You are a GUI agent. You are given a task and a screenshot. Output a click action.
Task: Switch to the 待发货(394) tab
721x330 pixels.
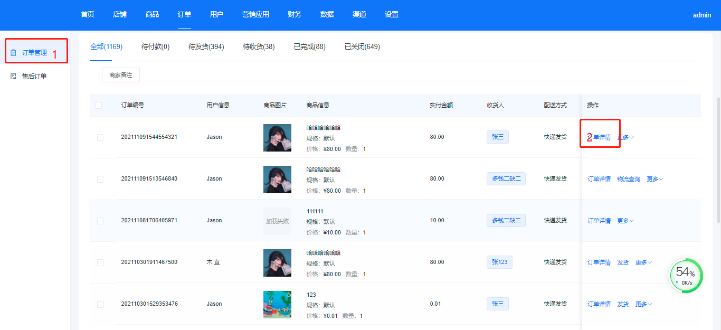coord(206,47)
